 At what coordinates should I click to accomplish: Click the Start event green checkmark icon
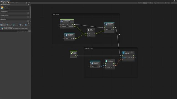click(72, 53)
